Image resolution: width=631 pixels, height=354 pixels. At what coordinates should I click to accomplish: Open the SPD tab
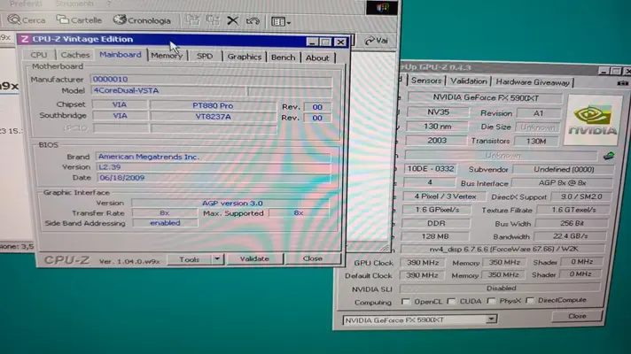pyautogui.click(x=205, y=57)
